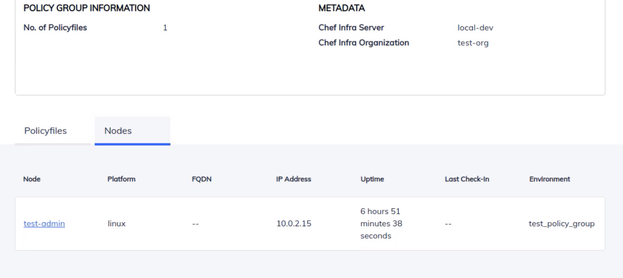The width and height of the screenshot is (623, 278).
Task: Click the Policy Group Information heading
Action: coord(87,8)
